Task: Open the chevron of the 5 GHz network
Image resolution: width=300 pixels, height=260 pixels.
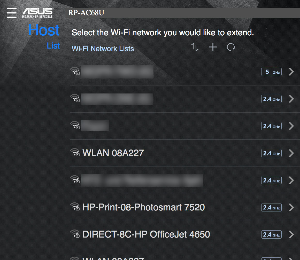Action: [x=291, y=72]
